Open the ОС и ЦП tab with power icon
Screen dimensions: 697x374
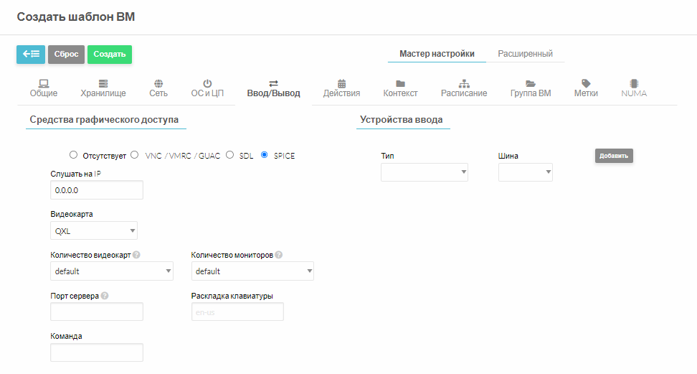pyautogui.click(x=207, y=88)
